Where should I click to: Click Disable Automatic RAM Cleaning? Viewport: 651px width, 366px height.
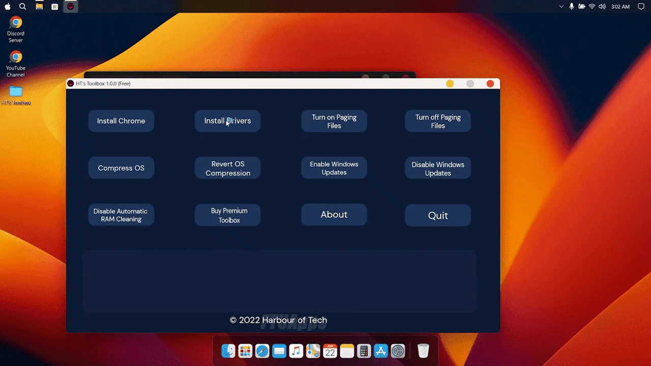pyautogui.click(x=121, y=215)
